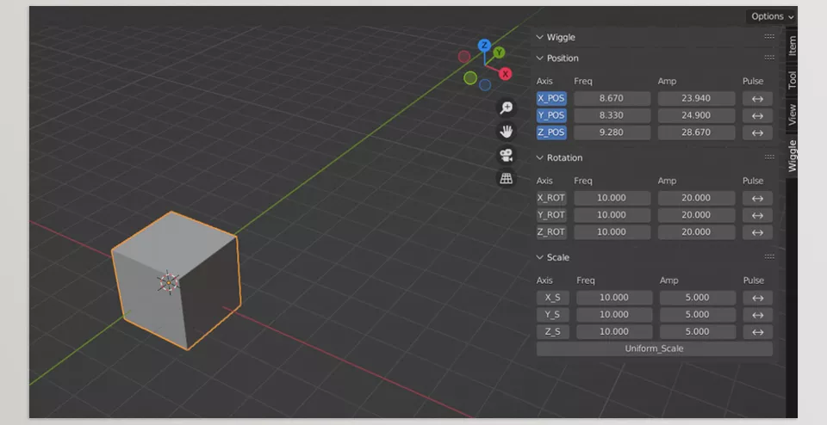Screen dimensions: 827x425
Task: Click the negative X gizmo circle
Action: point(464,56)
